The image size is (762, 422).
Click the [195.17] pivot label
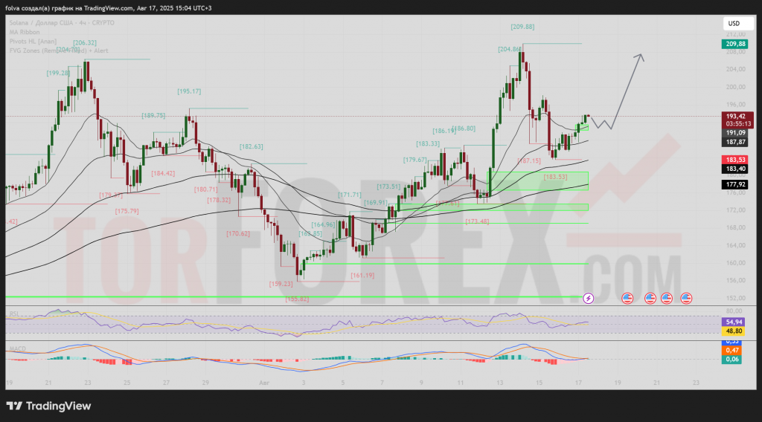(x=189, y=91)
